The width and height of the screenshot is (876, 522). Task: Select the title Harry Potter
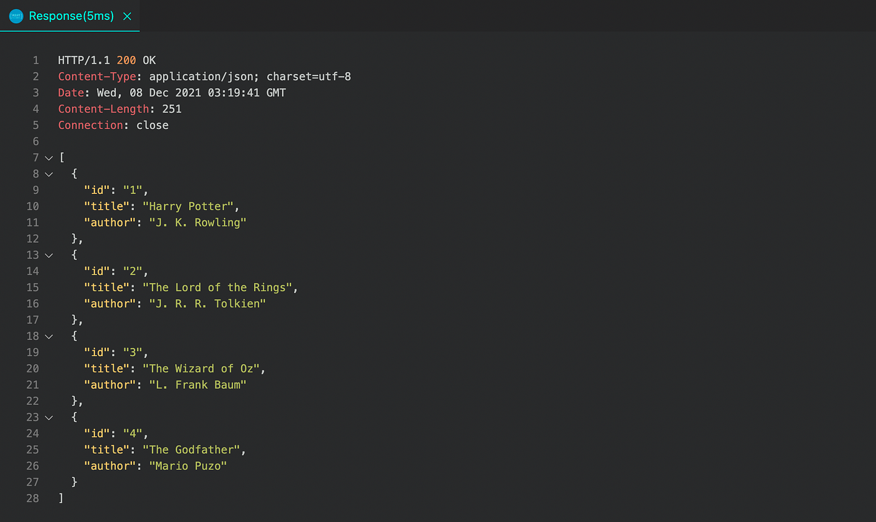pos(189,206)
